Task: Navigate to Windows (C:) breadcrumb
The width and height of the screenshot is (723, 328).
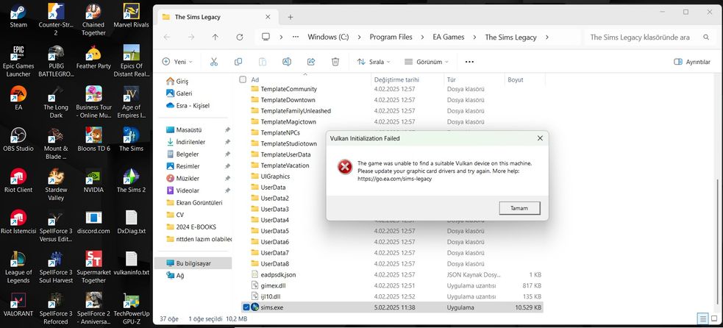Action: 328,38
